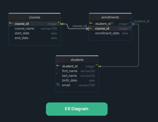158x122 pixels.
Task: Click the varchar(100) type of email
Action: (86, 85)
